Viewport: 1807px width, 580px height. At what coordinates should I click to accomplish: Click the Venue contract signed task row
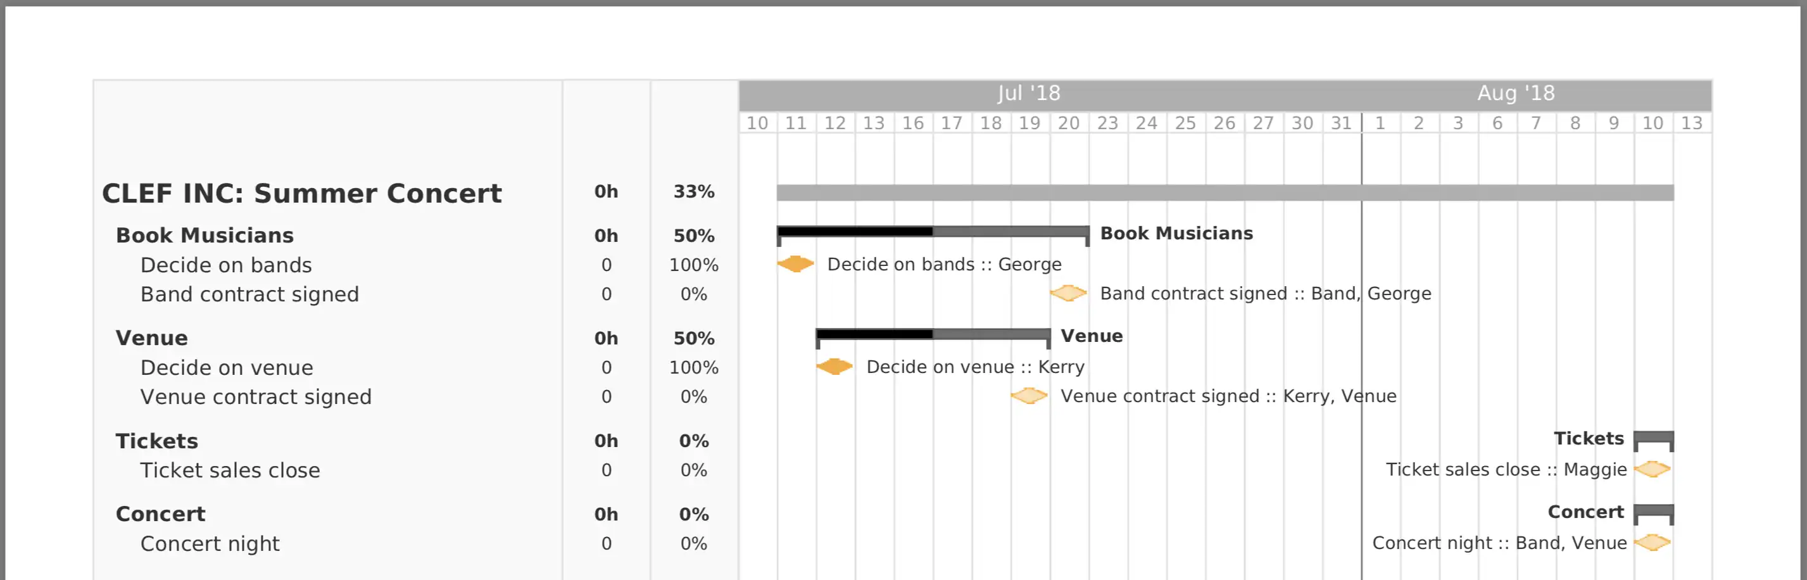pyautogui.click(x=415, y=397)
